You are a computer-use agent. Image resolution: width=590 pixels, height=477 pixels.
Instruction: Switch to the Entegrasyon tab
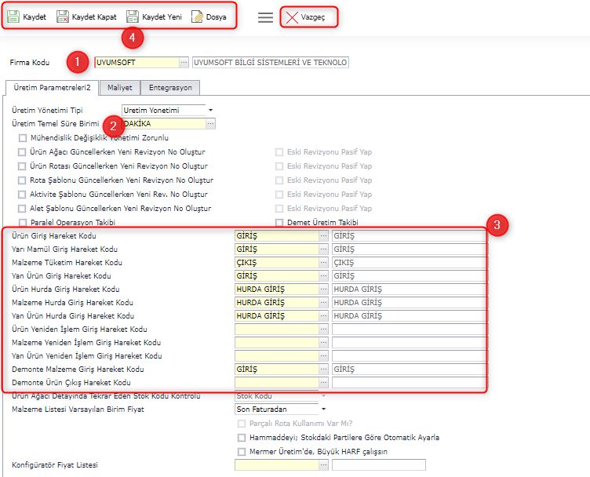(170, 87)
